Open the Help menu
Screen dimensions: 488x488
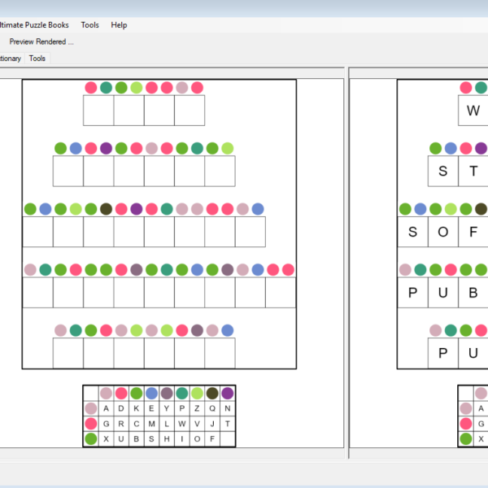coord(119,25)
